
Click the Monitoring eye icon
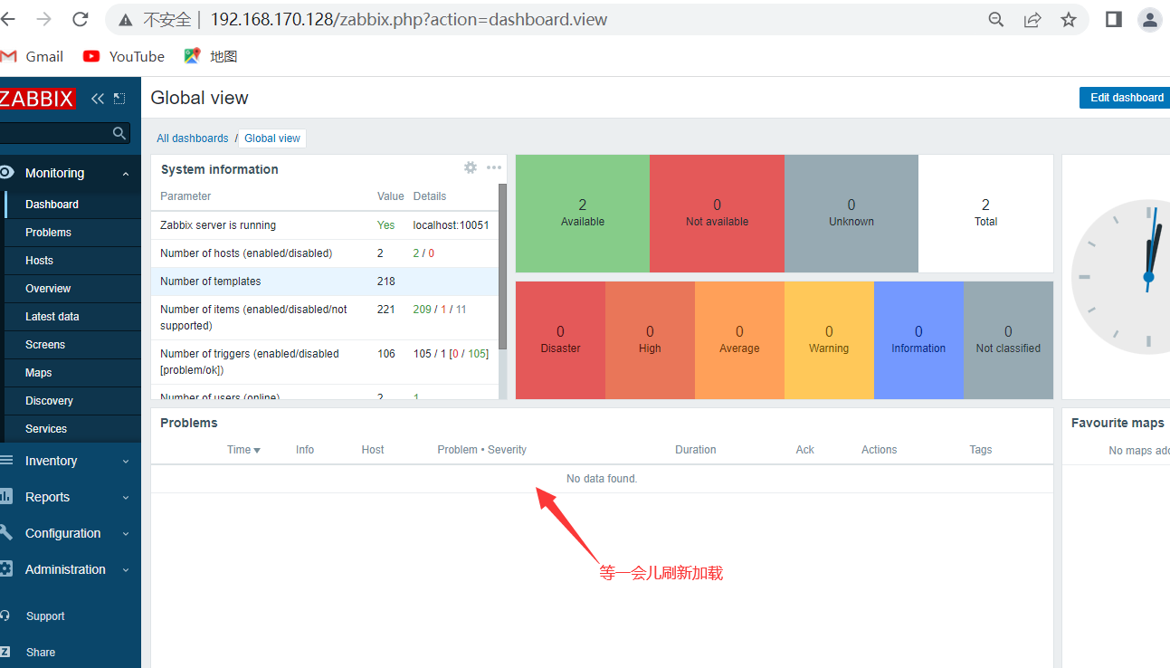click(x=6, y=173)
